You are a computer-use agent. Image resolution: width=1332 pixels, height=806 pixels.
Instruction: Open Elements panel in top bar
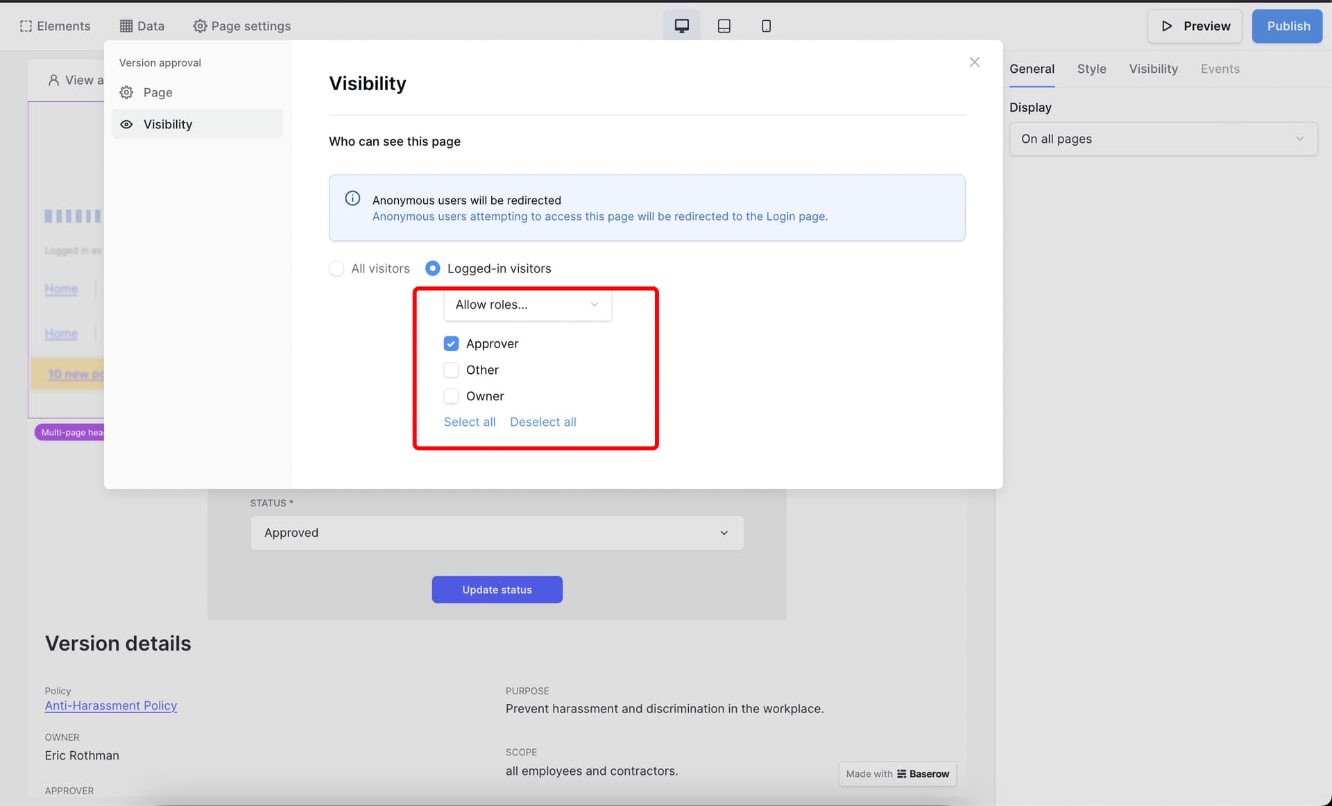[x=55, y=26]
